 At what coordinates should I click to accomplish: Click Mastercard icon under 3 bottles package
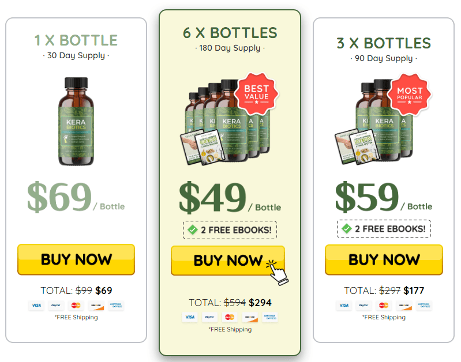(383, 306)
